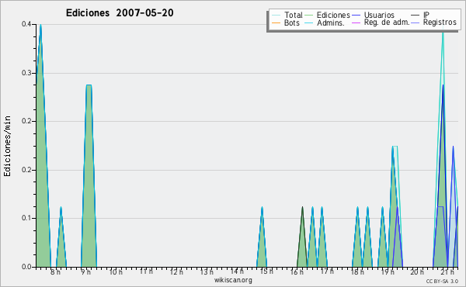Click the Total legend label
Image resolution: width=466 pixels, height=287 pixels.
[x=293, y=15]
